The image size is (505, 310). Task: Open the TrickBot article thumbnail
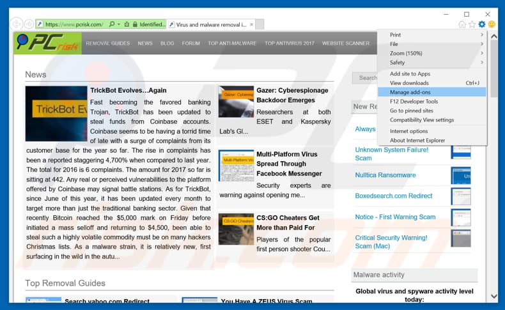(56, 114)
